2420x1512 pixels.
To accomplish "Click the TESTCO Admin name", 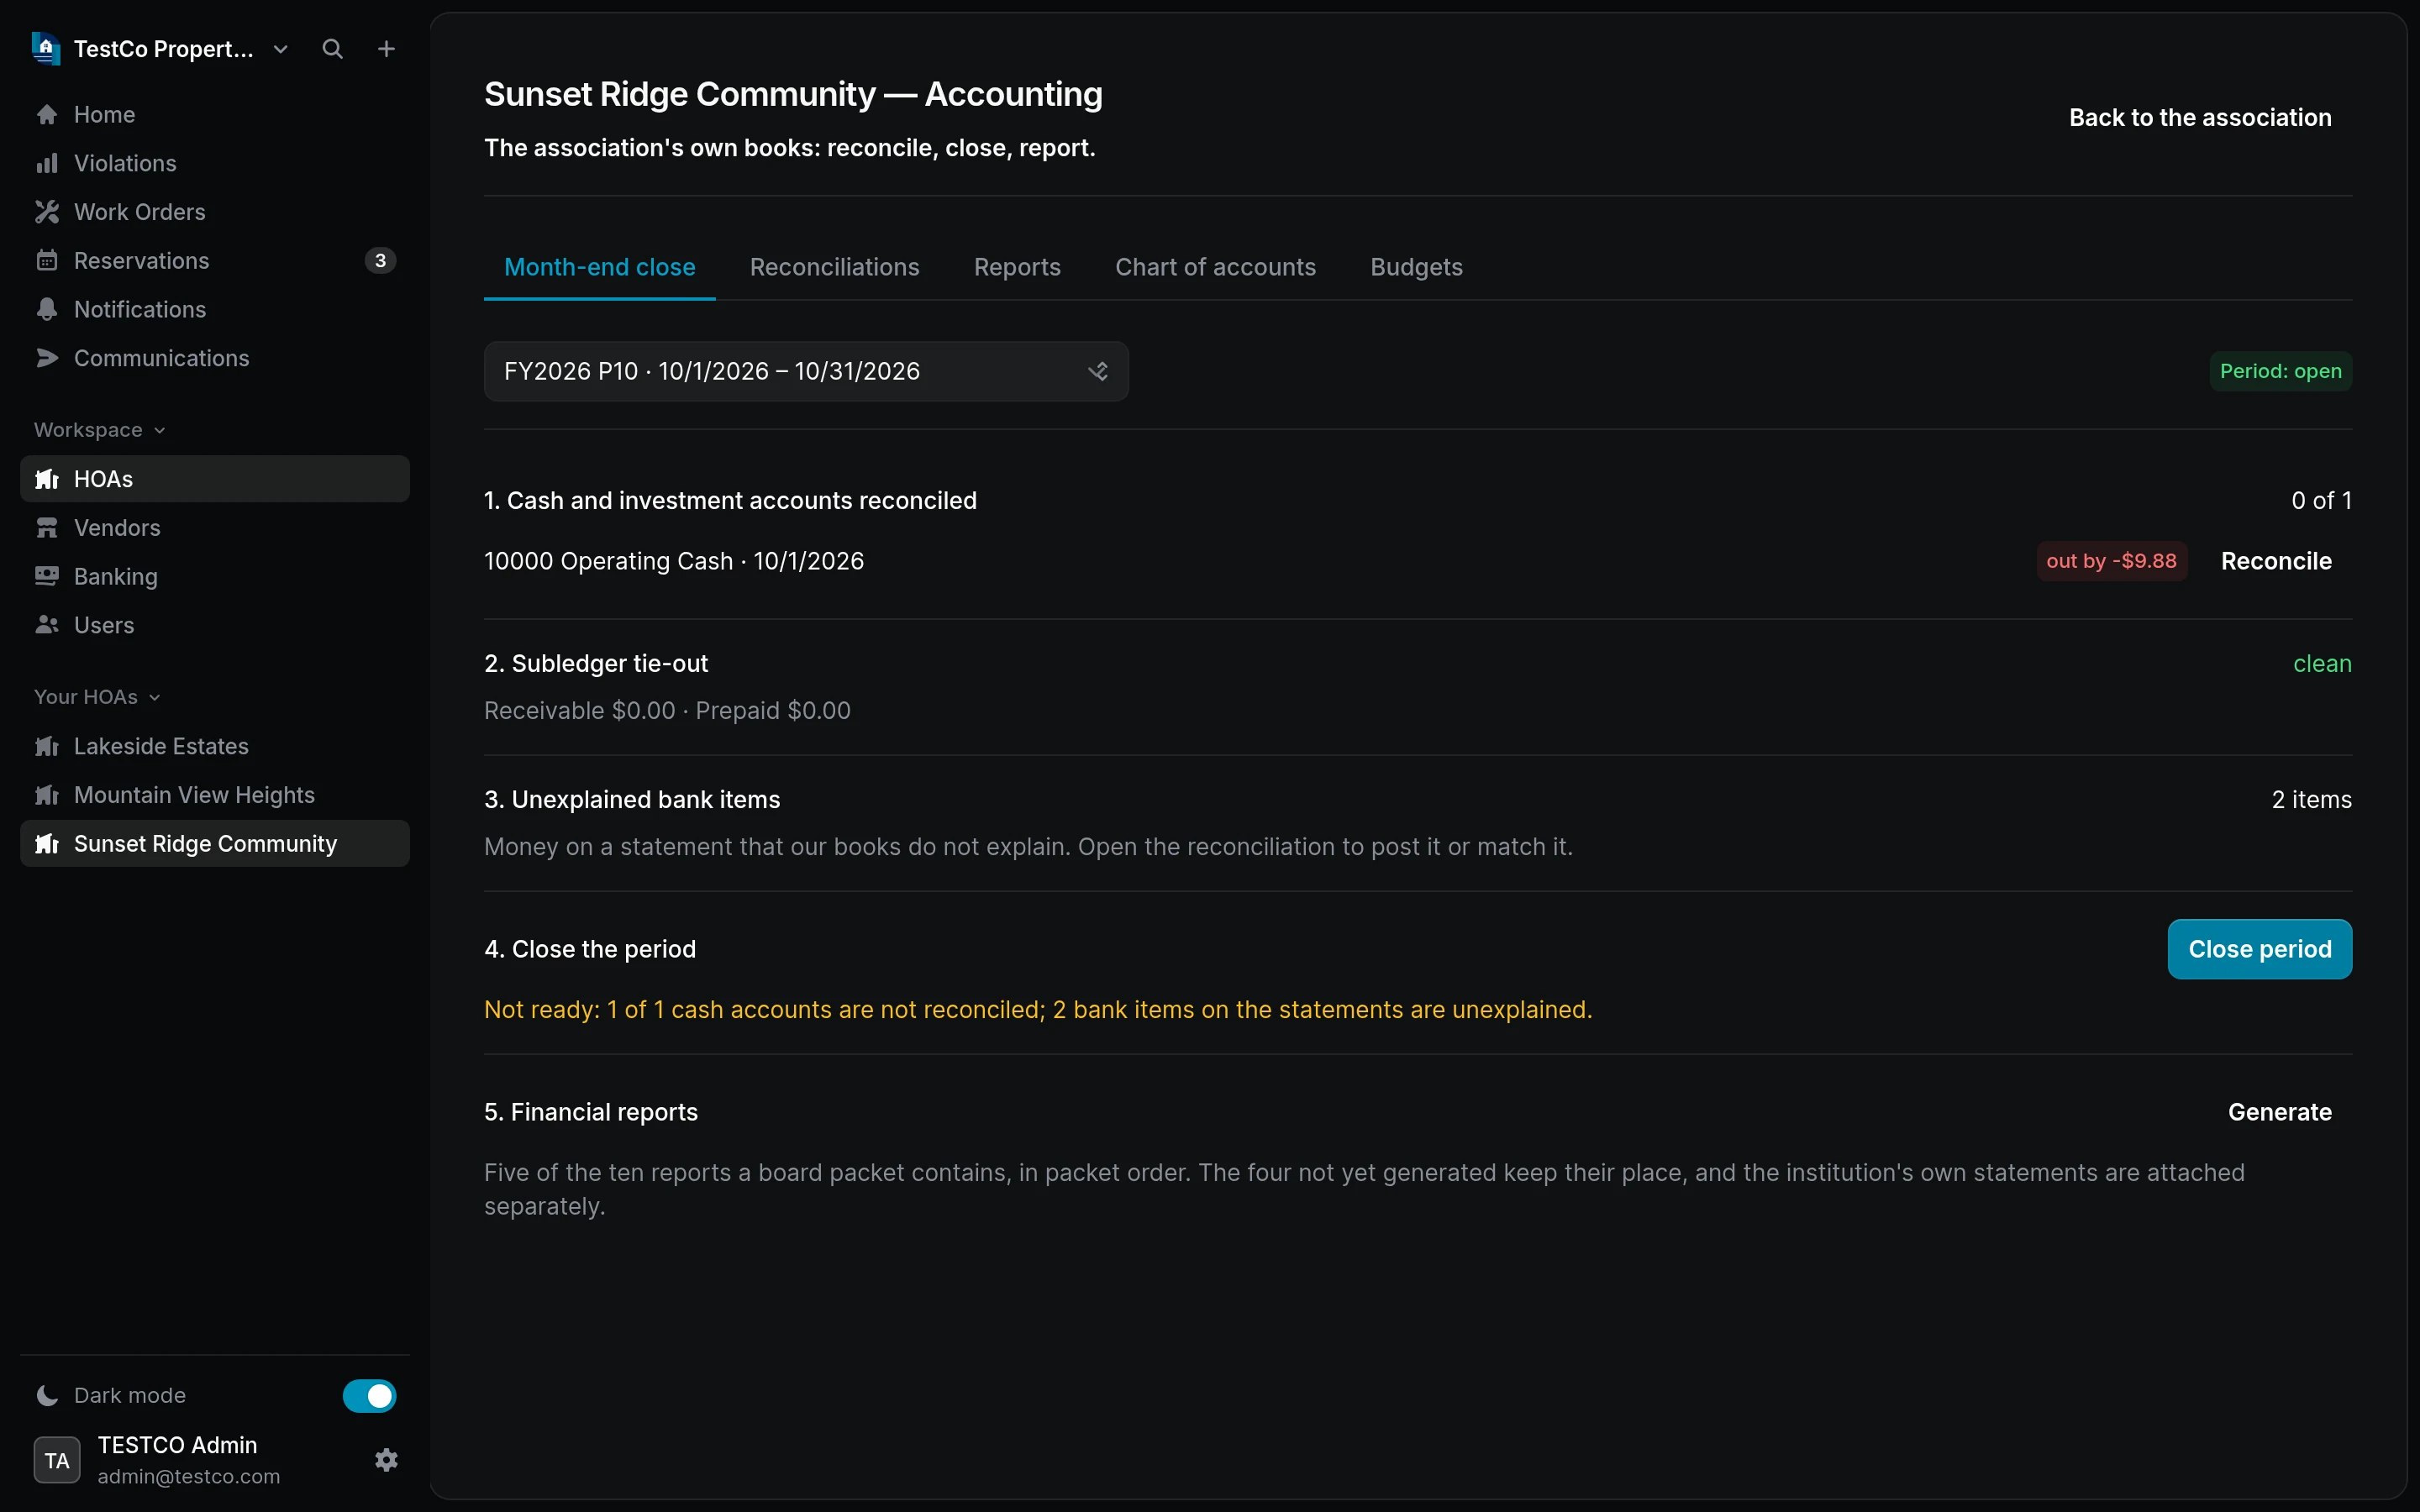I will (177, 1445).
